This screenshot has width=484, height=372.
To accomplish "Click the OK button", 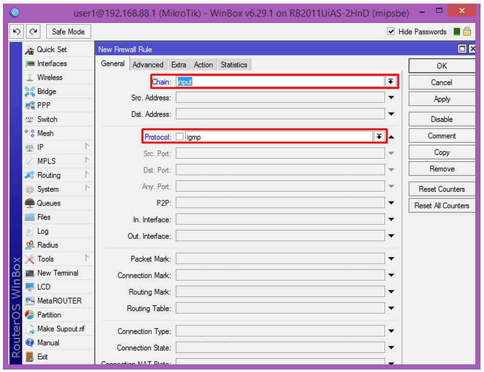I will click(442, 66).
